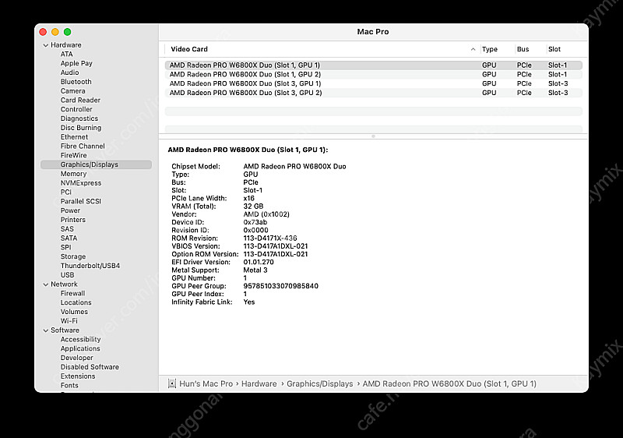
Task: Select Card Reader in the sidebar
Action: pos(80,101)
